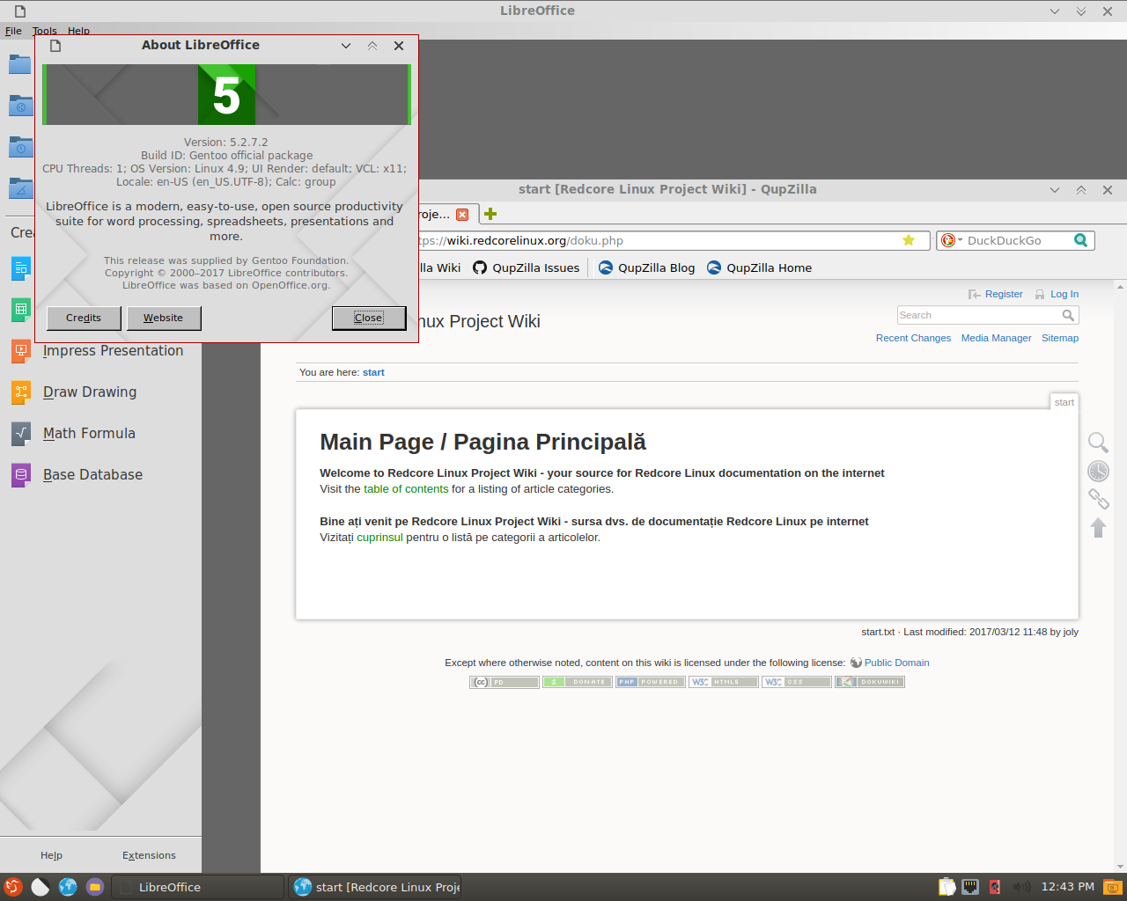Show page source using the wiki magnifier tool
This screenshot has width=1127, height=901.
pos(1098,442)
